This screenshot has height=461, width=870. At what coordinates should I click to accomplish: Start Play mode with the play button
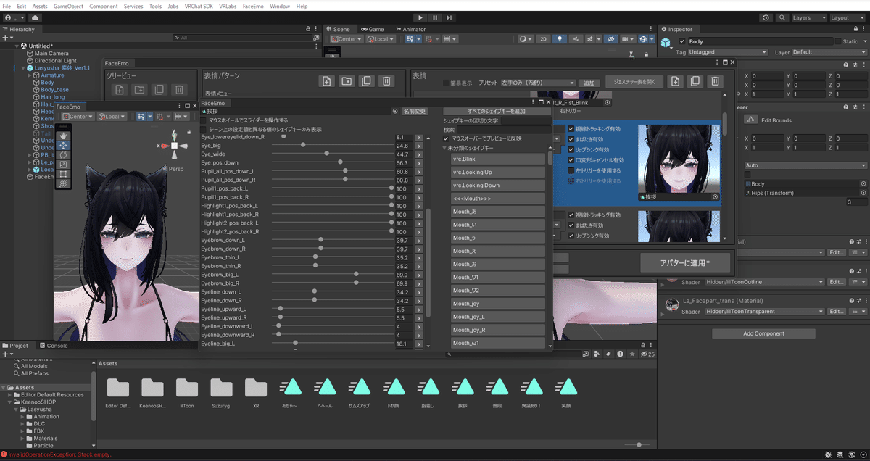pyautogui.click(x=420, y=17)
